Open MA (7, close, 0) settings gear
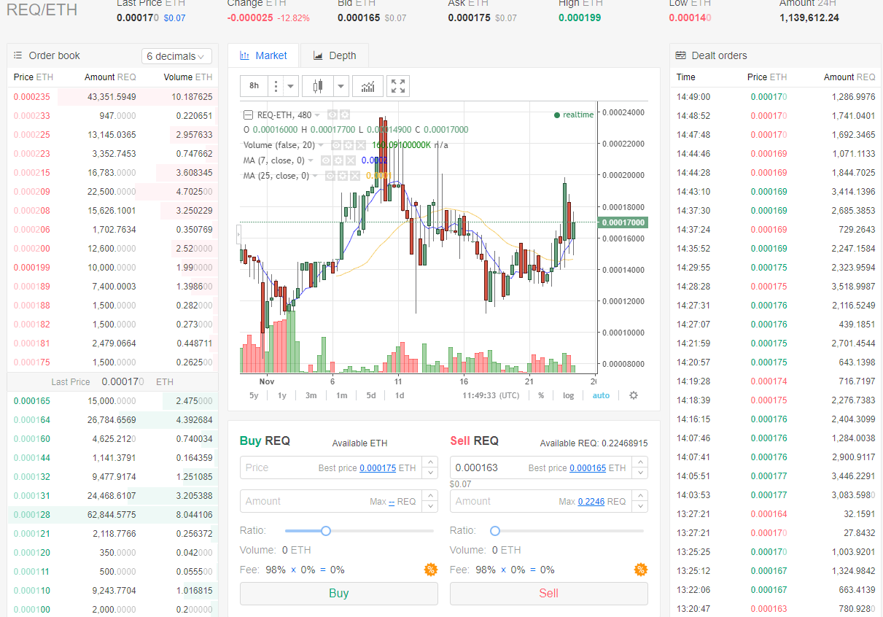The height and width of the screenshot is (617, 883). (338, 160)
